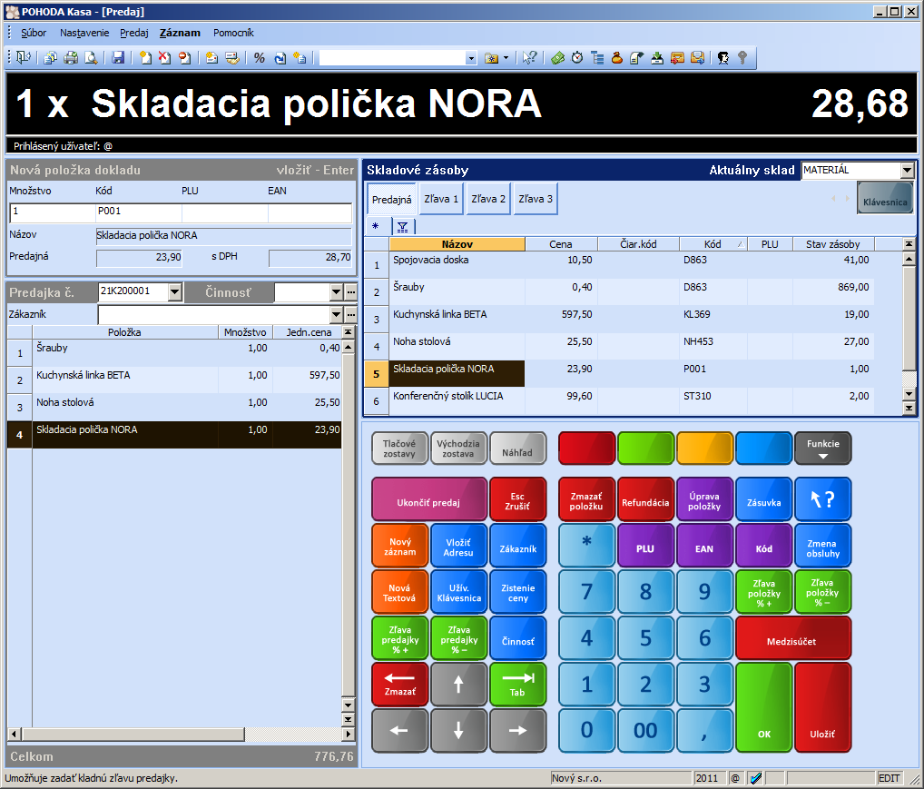The image size is (924, 789).
Task: Click ellipsis button next to Činnosť
Action: [x=350, y=291]
